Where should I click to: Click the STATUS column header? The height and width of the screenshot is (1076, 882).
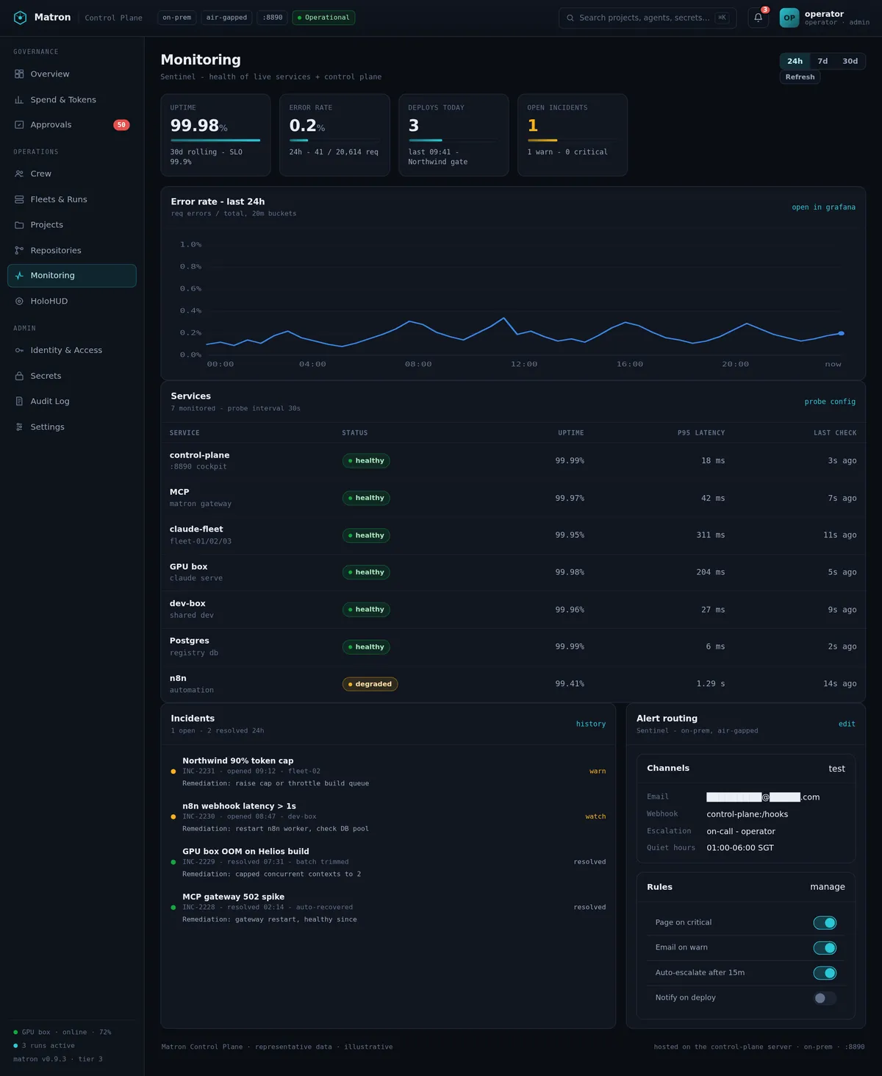pos(355,433)
